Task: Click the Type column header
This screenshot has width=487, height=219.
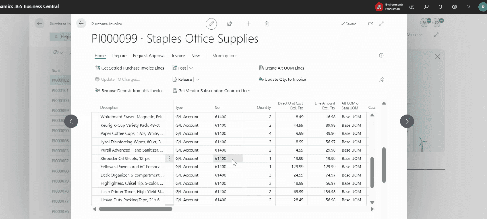Action: pyautogui.click(x=179, y=107)
